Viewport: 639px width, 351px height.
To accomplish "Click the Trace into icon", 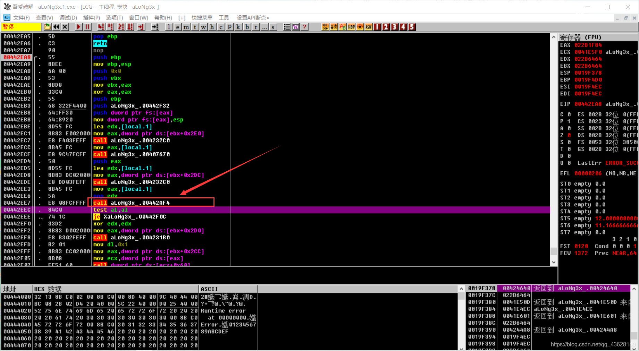I will [121, 27].
